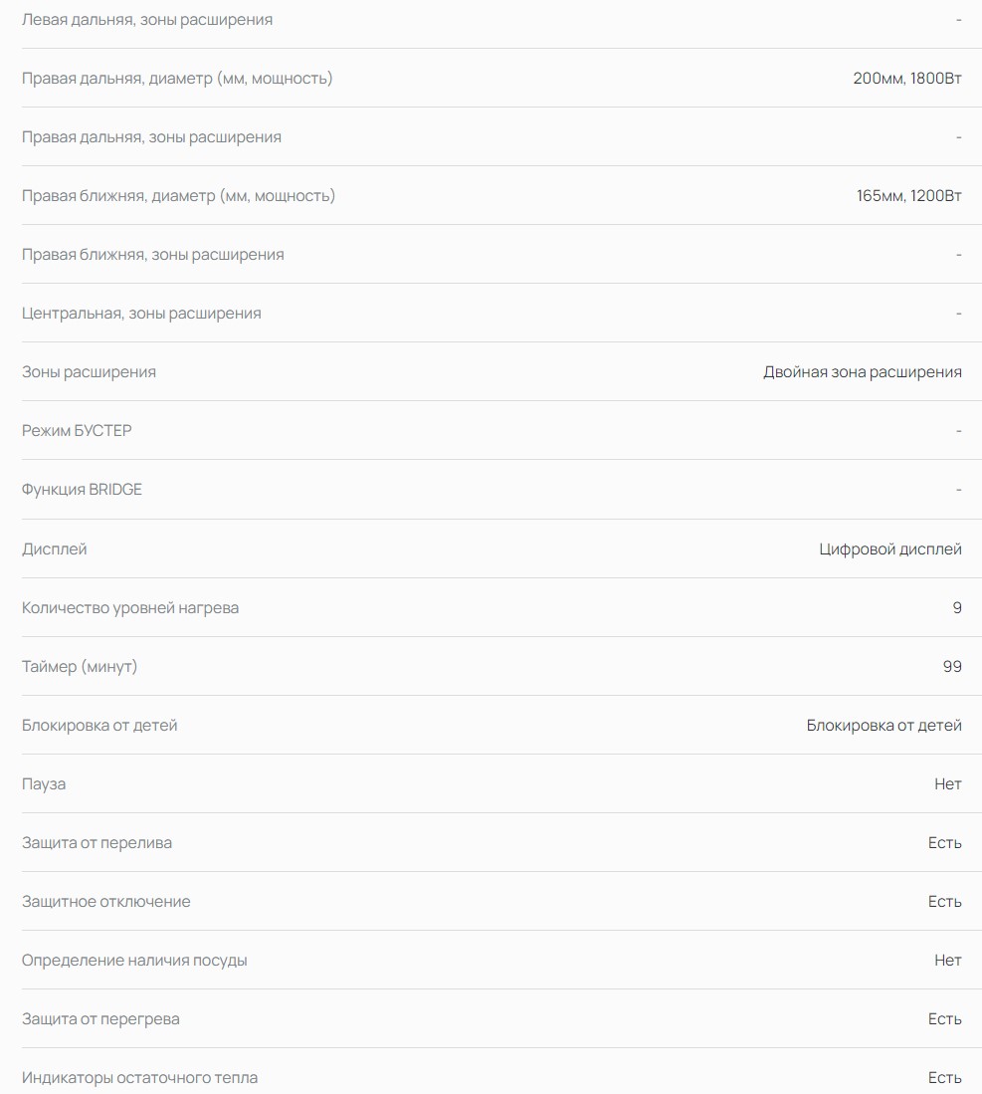Select 'Двойная зона расширения' value
The height and width of the screenshot is (1094, 982).
pyautogui.click(x=862, y=371)
